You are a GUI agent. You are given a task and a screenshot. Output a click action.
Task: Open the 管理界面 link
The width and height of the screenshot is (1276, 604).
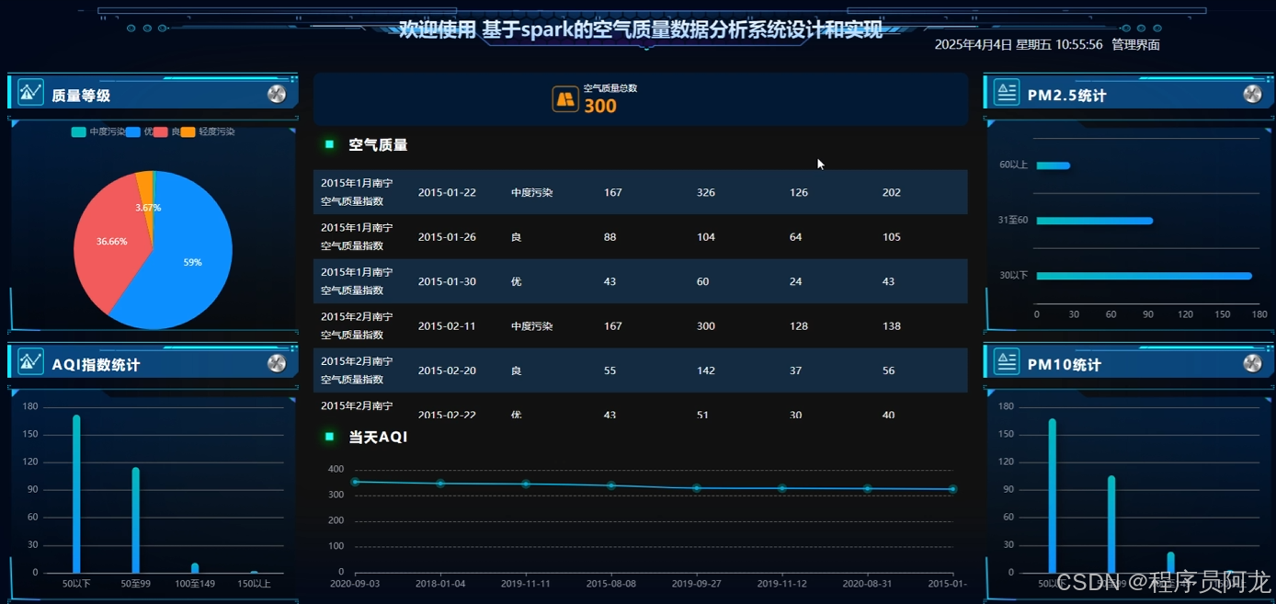point(1135,44)
